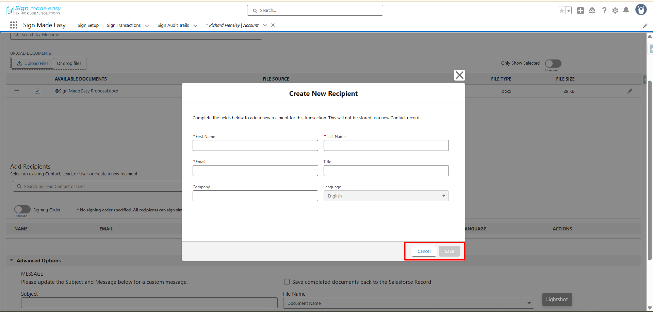Image resolution: width=653 pixels, height=312 pixels.
Task: Click the Cancel button in the dialog
Action: coord(424,251)
